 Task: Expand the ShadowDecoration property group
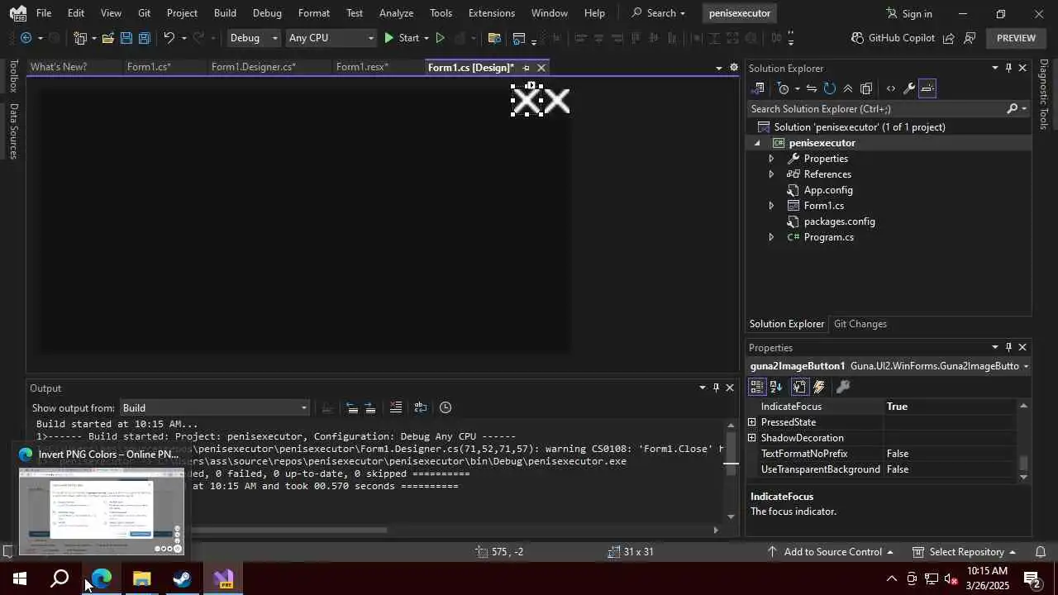tap(752, 438)
